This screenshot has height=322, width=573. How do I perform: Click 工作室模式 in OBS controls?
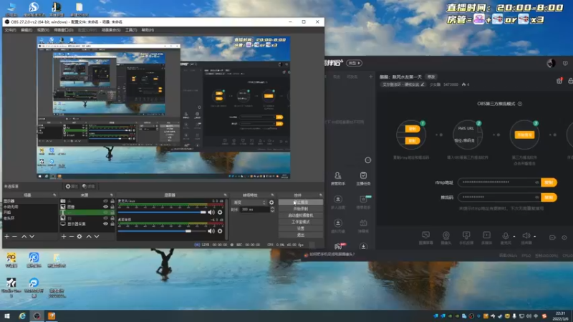tap(301, 222)
